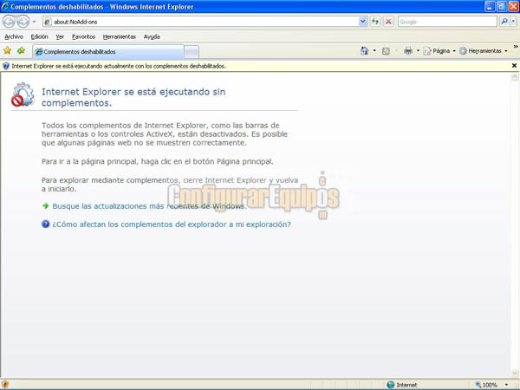Open the Favoritos menu
Image resolution: width=520 pixels, height=390 pixels.
pos(83,36)
